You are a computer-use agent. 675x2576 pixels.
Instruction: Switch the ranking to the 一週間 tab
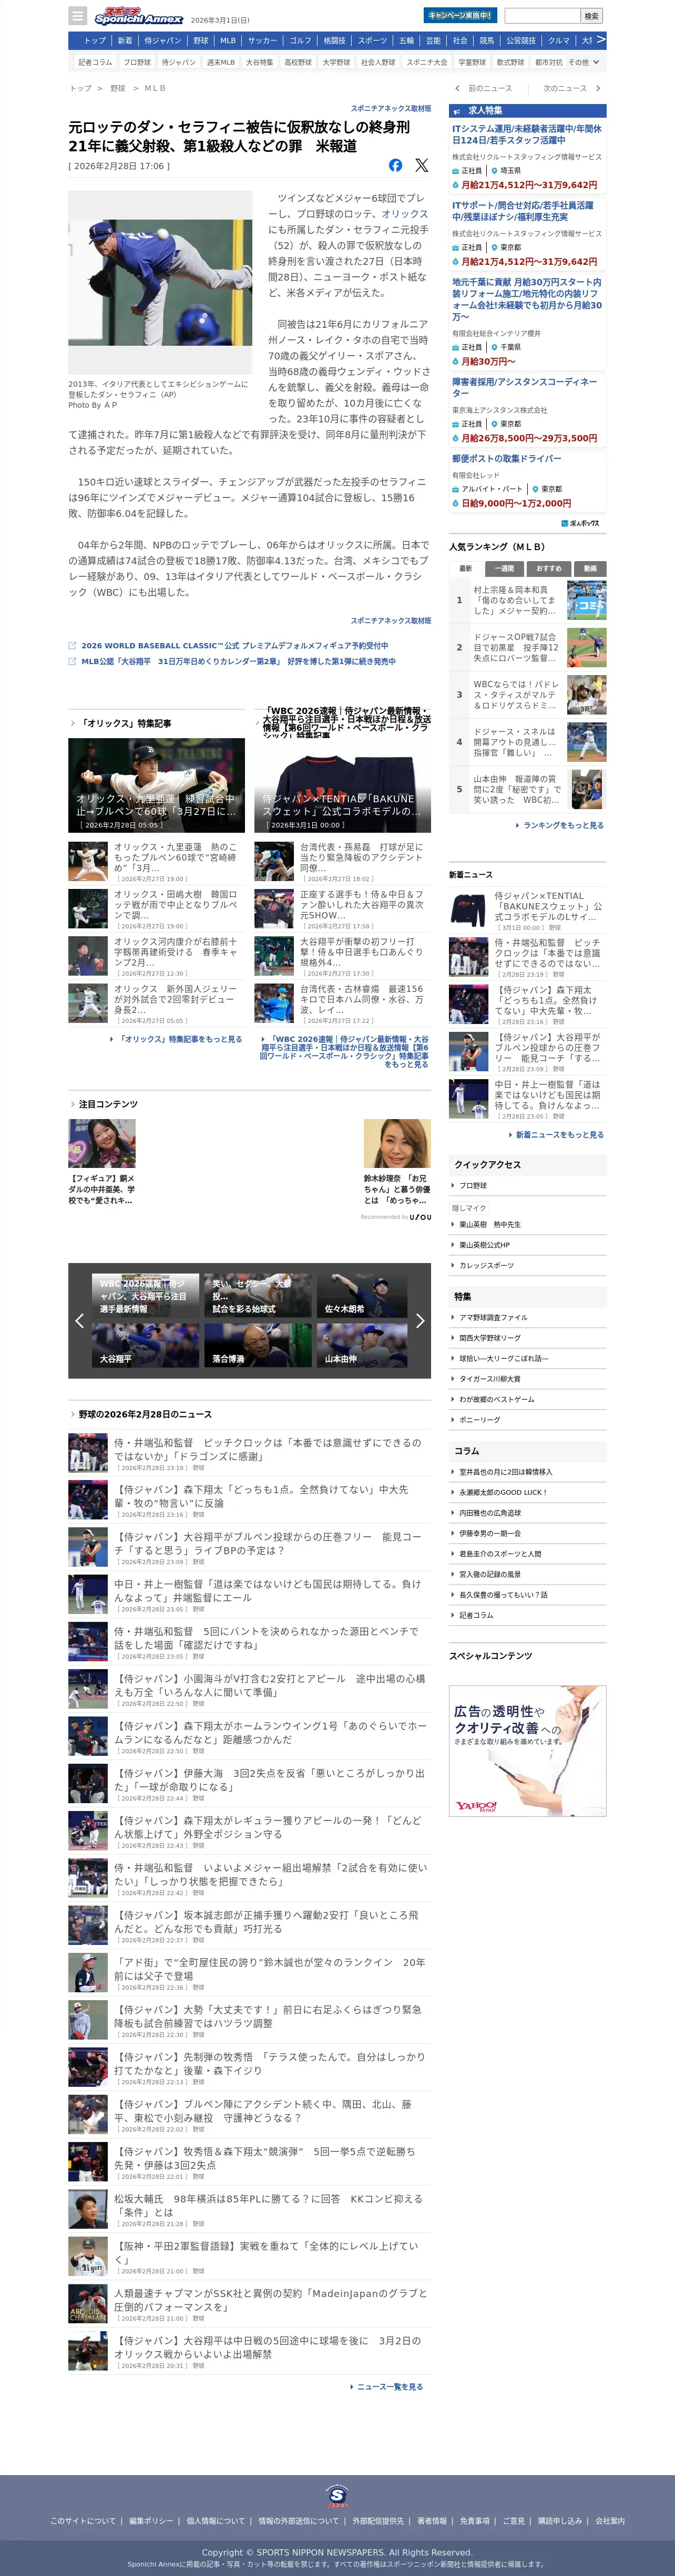click(x=505, y=568)
